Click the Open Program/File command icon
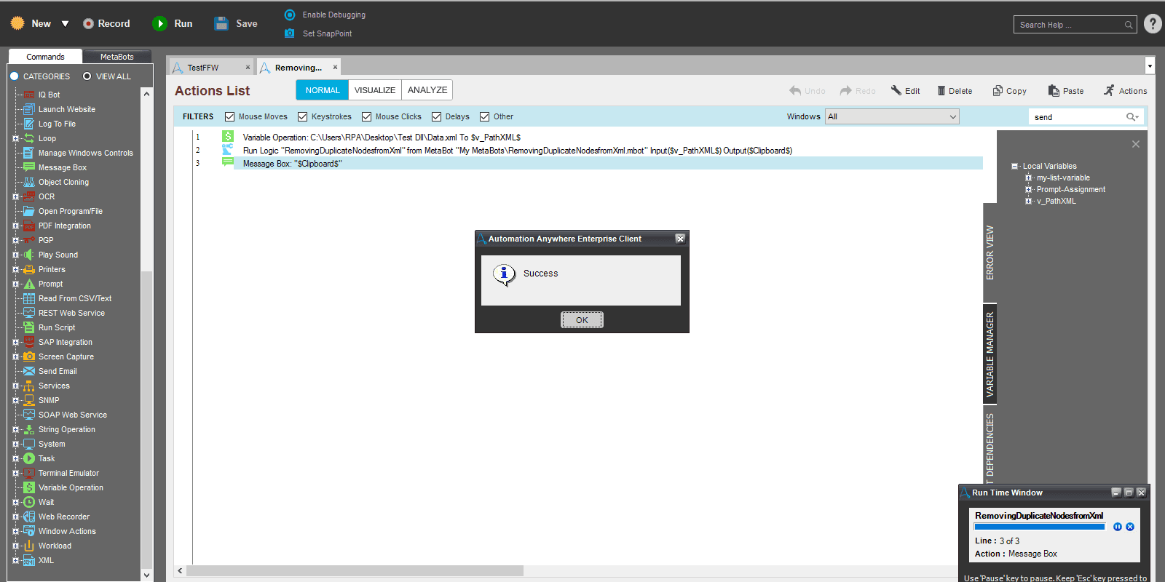This screenshot has width=1165, height=582. pyautogui.click(x=29, y=211)
